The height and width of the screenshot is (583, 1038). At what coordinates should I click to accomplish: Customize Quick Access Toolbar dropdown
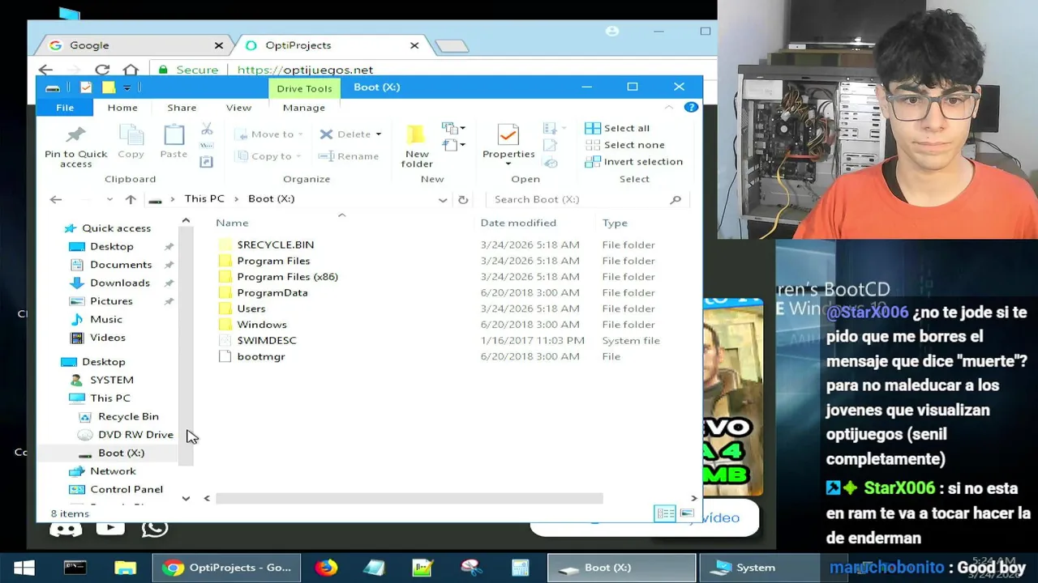[x=128, y=87]
